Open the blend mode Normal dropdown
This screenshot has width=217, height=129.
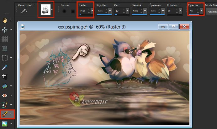211,12
